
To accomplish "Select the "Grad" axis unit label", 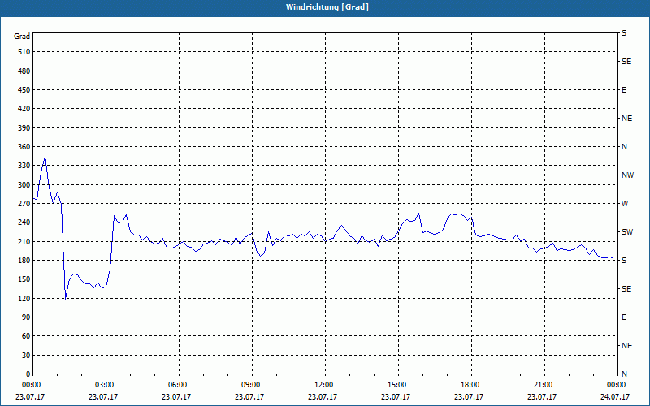I will [x=22, y=37].
